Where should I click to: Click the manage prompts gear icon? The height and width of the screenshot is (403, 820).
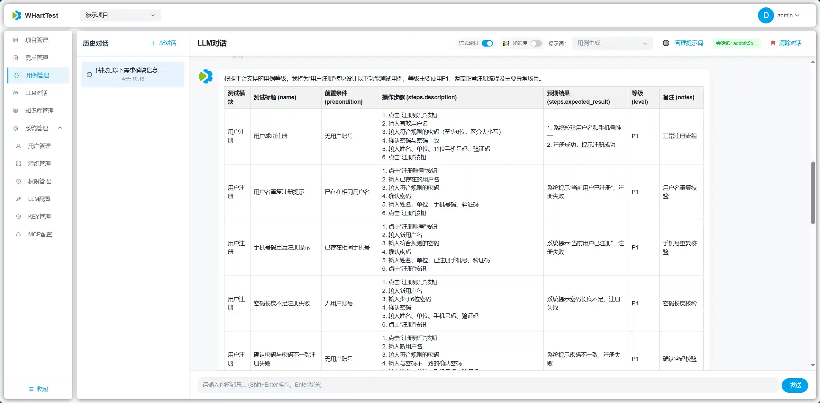pyautogui.click(x=666, y=43)
